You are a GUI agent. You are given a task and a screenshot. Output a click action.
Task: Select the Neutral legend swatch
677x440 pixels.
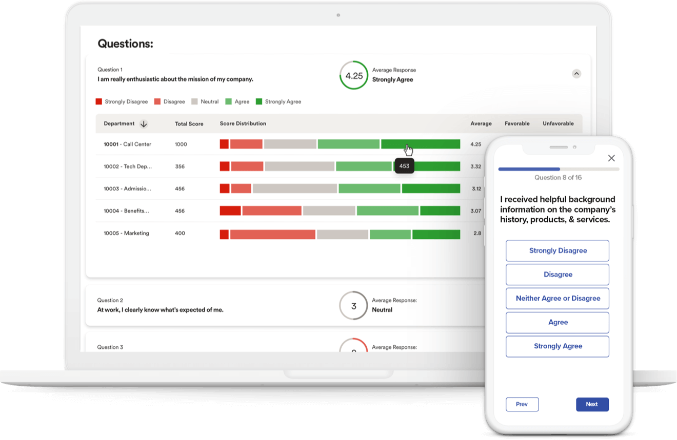(x=195, y=101)
